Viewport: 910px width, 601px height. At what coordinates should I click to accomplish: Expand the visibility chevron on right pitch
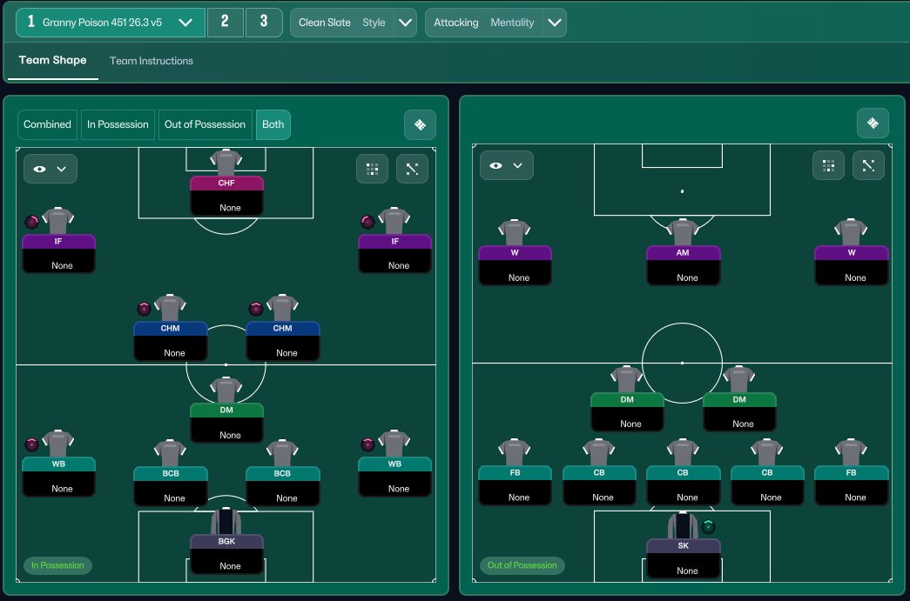pos(517,166)
